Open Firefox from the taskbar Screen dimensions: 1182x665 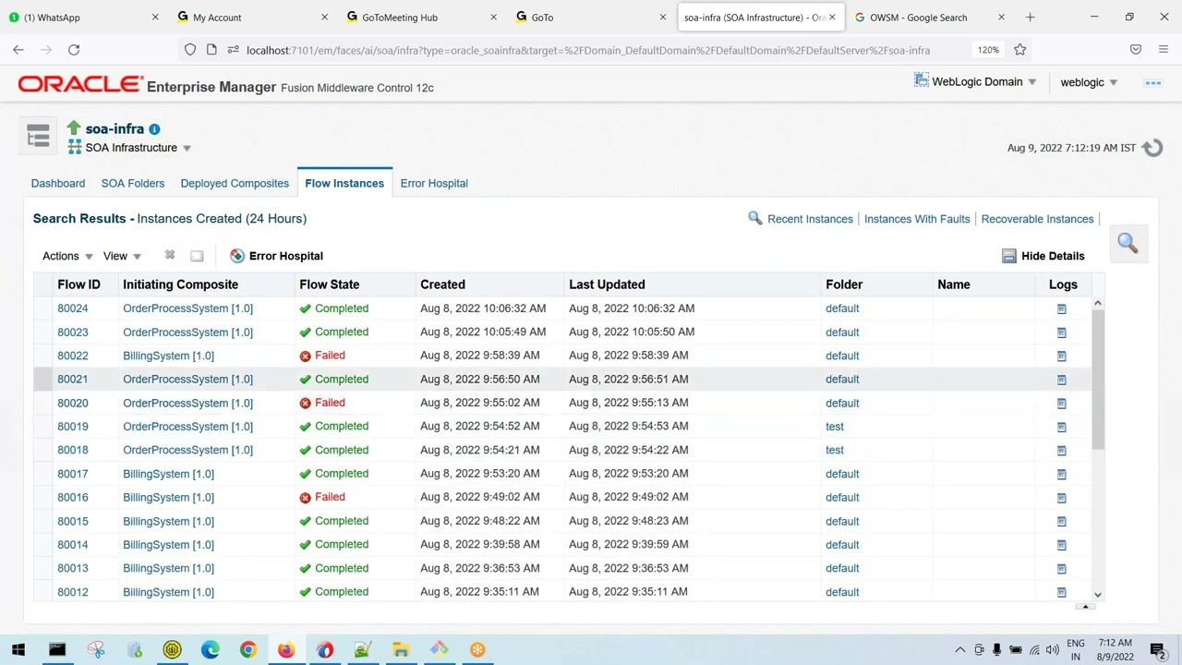286,649
